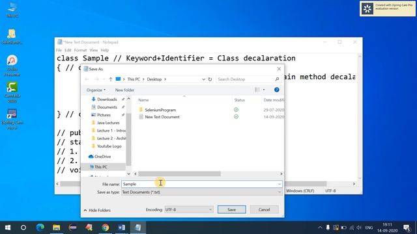Click the Back navigation arrow
The height and width of the screenshot is (234, 417).
click(87, 79)
